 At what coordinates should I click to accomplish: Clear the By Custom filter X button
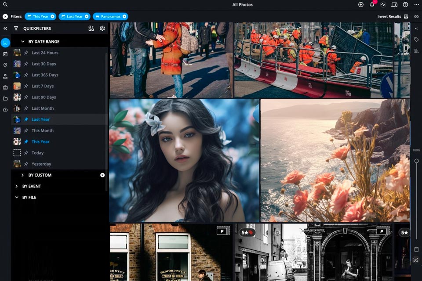[x=102, y=175]
